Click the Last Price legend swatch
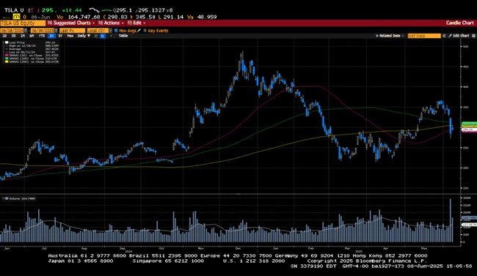 [7, 42]
